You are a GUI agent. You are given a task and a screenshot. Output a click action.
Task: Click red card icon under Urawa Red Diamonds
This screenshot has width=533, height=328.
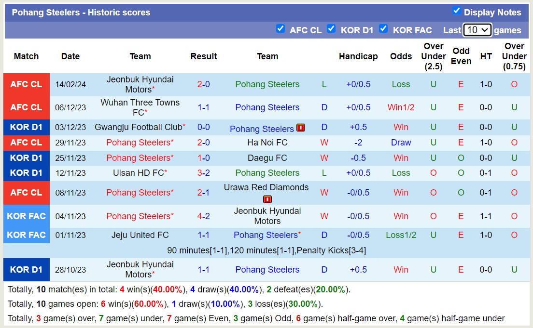[x=267, y=199]
